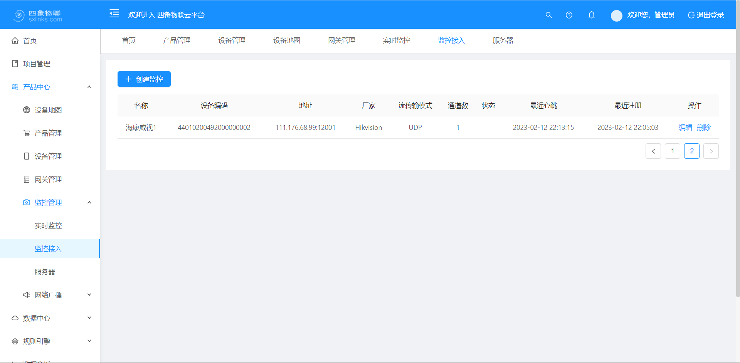
Task: Collapse the 产品中心 section
Action: click(x=89, y=87)
